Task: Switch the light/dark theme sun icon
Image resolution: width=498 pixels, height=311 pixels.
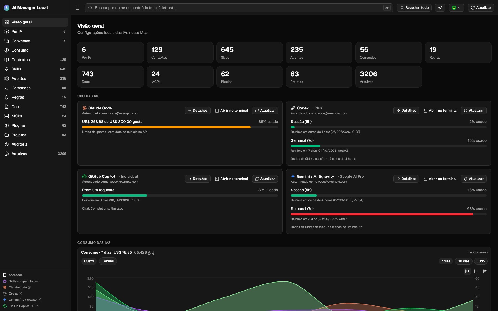Action: point(440,8)
